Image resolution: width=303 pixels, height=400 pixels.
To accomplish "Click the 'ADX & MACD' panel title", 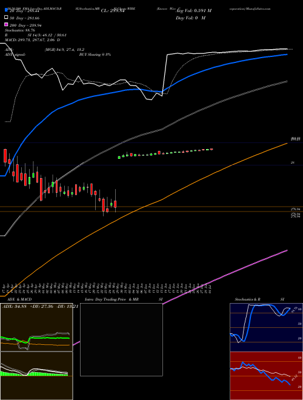I will (19, 299).
